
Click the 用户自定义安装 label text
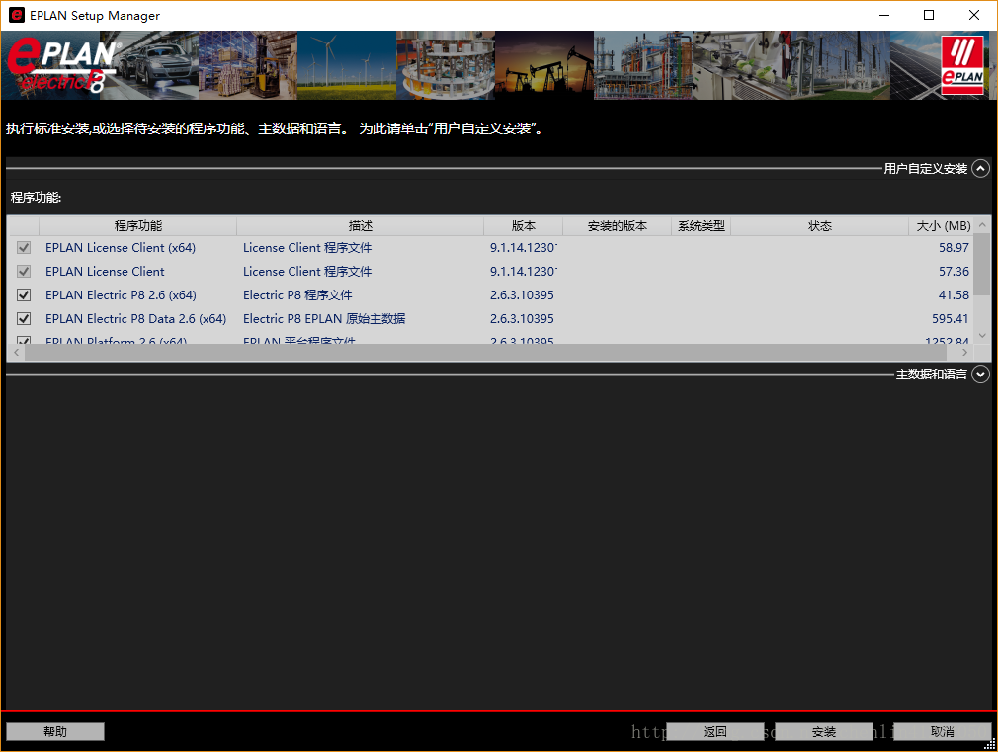coord(926,169)
